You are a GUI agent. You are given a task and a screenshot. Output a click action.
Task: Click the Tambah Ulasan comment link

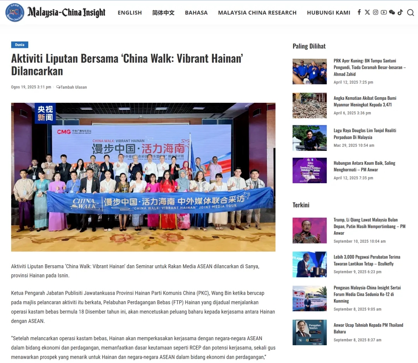coord(73,87)
